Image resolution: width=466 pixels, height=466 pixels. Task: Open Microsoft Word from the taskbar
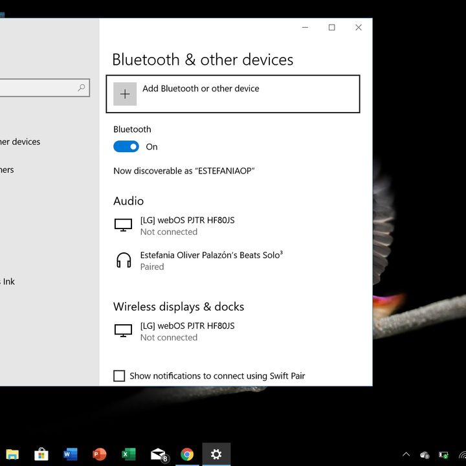pos(70,454)
